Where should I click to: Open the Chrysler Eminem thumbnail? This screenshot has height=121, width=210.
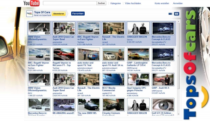click(114, 105)
